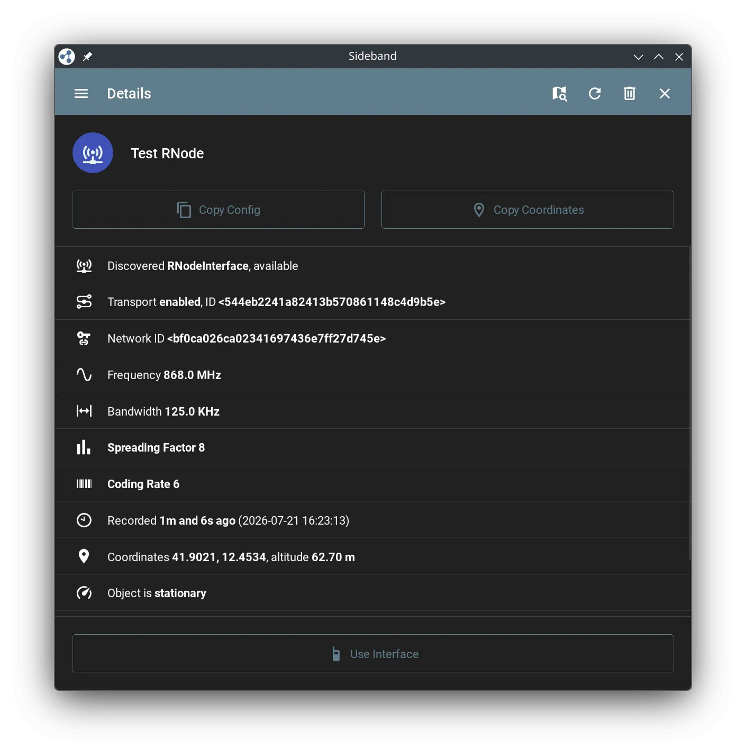Click the Test RNode avatar icon
Screen dimensions: 746x755
tap(93, 153)
